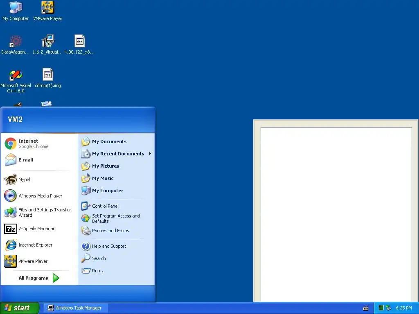Image resolution: width=419 pixels, height=314 pixels.
Task: Open the E-mail entry in Start menu
Action: coord(39,160)
